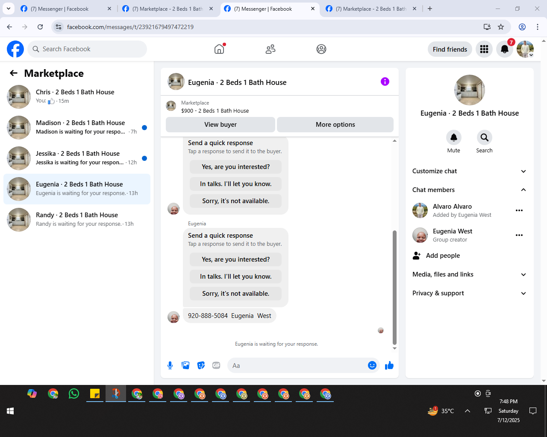
Task: Choose a sticker icon
Action: [201, 365]
